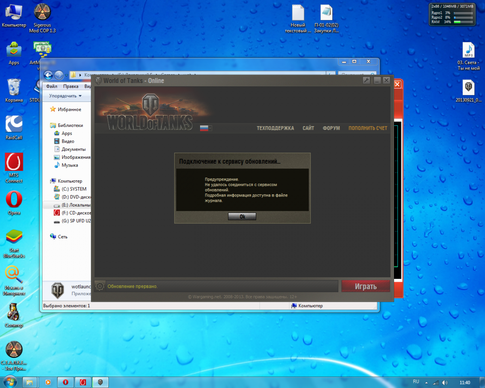
Task: Click the gear icon beside update status
Action: 99,286
